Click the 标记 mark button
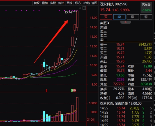The width and height of the screenshot is (155, 126). (x=77, y=3)
